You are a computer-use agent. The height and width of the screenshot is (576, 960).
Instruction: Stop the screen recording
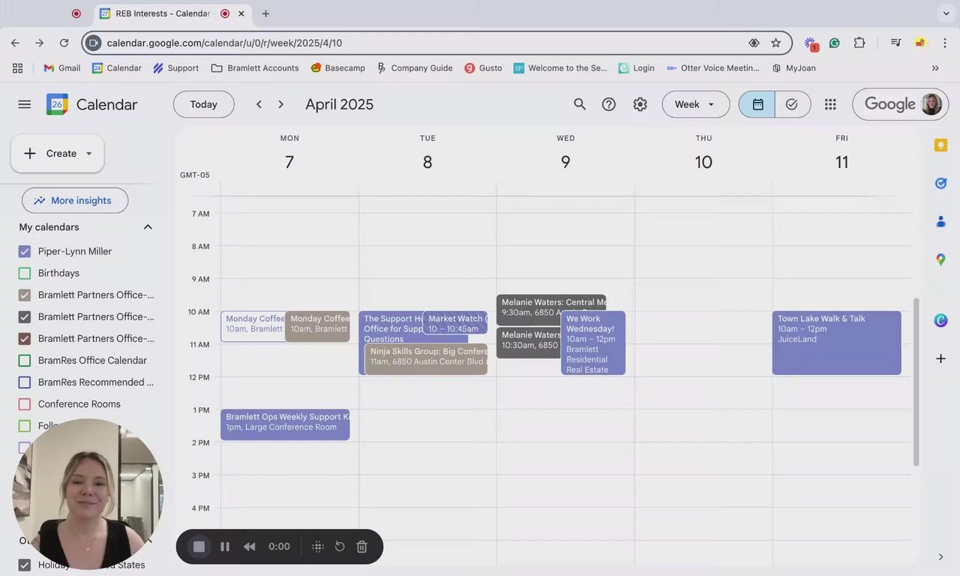tap(199, 547)
